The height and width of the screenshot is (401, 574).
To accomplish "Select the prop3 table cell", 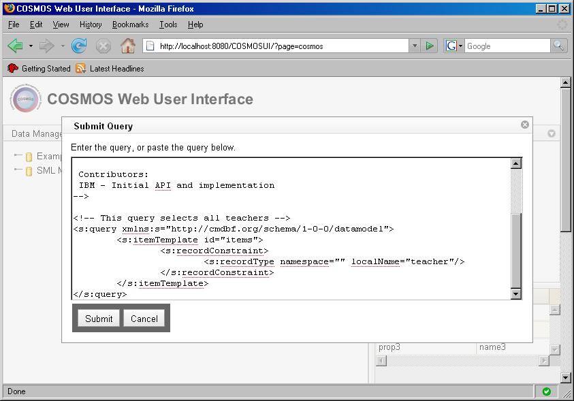I will click(x=426, y=347).
